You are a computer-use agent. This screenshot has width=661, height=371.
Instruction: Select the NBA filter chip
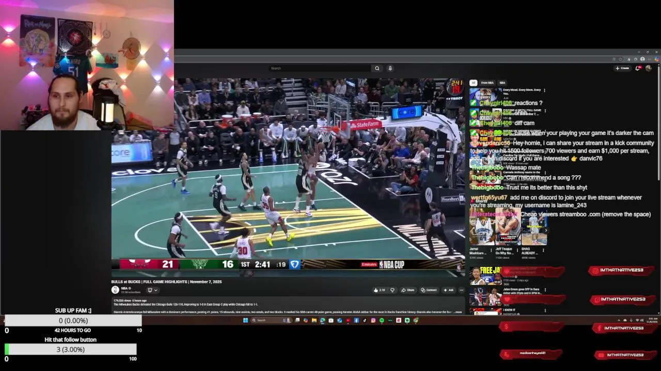(502, 82)
